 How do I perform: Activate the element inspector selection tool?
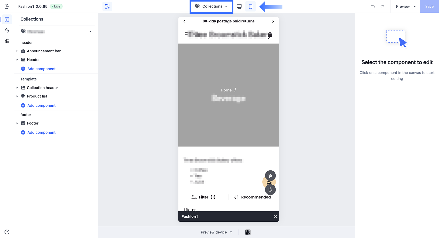(107, 6)
